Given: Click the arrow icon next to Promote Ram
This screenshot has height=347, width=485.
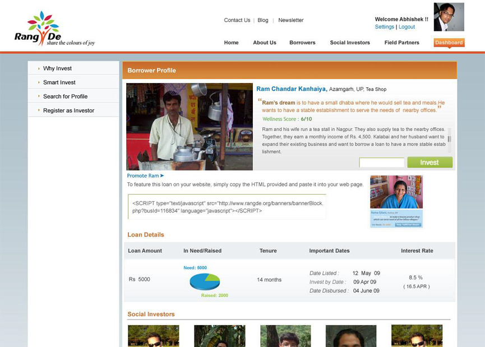Looking at the screenshot, I should (x=162, y=175).
